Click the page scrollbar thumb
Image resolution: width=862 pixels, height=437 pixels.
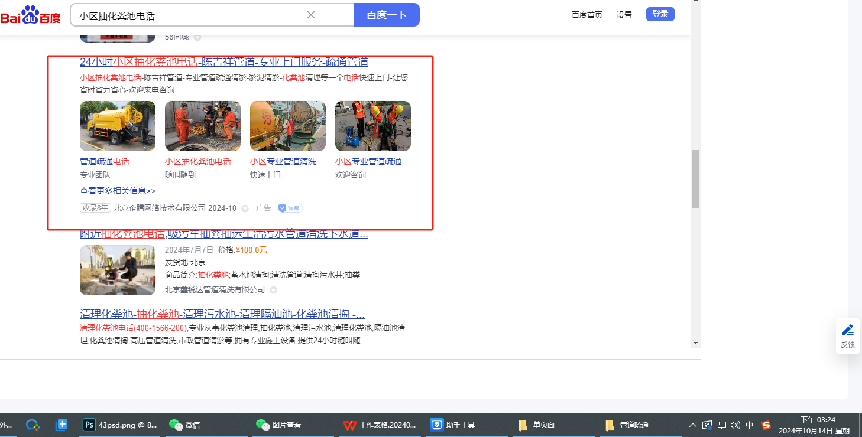(696, 179)
